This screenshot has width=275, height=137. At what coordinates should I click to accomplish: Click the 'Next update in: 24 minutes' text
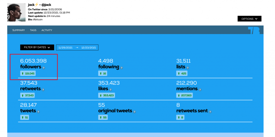pos(44,16)
